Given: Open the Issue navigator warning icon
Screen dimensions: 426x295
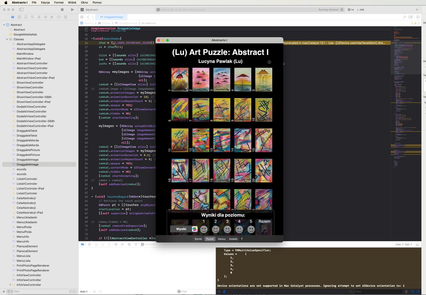Looking at the screenshot, I should 39,17.
